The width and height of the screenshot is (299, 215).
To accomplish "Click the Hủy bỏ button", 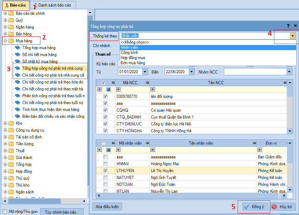I will [x=283, y=207].
